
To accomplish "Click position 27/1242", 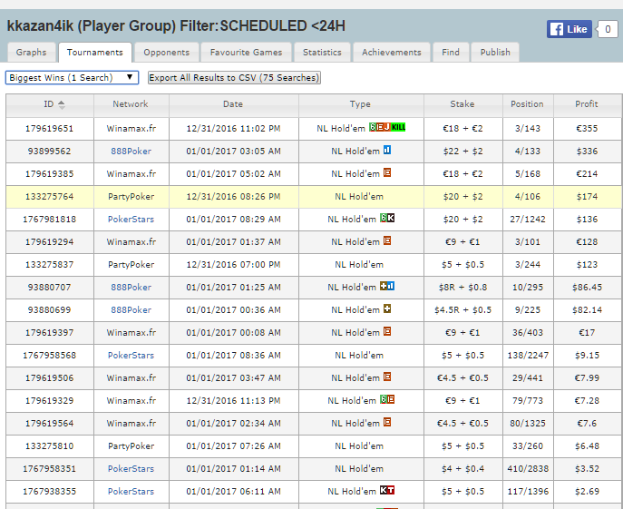I will (528, 219).
